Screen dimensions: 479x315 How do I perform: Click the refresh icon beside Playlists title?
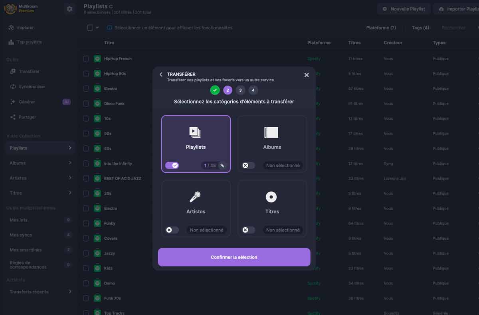point(111,7)
